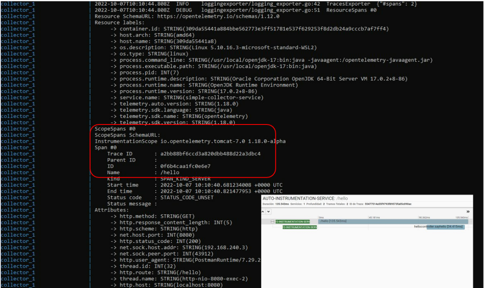Click the STATUS_CODE_UNSET value
This screenshot has width=484, height=288.
187,198
